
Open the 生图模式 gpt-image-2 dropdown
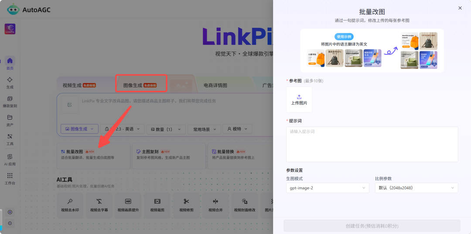pyautogui.click(x=328, y=188)
